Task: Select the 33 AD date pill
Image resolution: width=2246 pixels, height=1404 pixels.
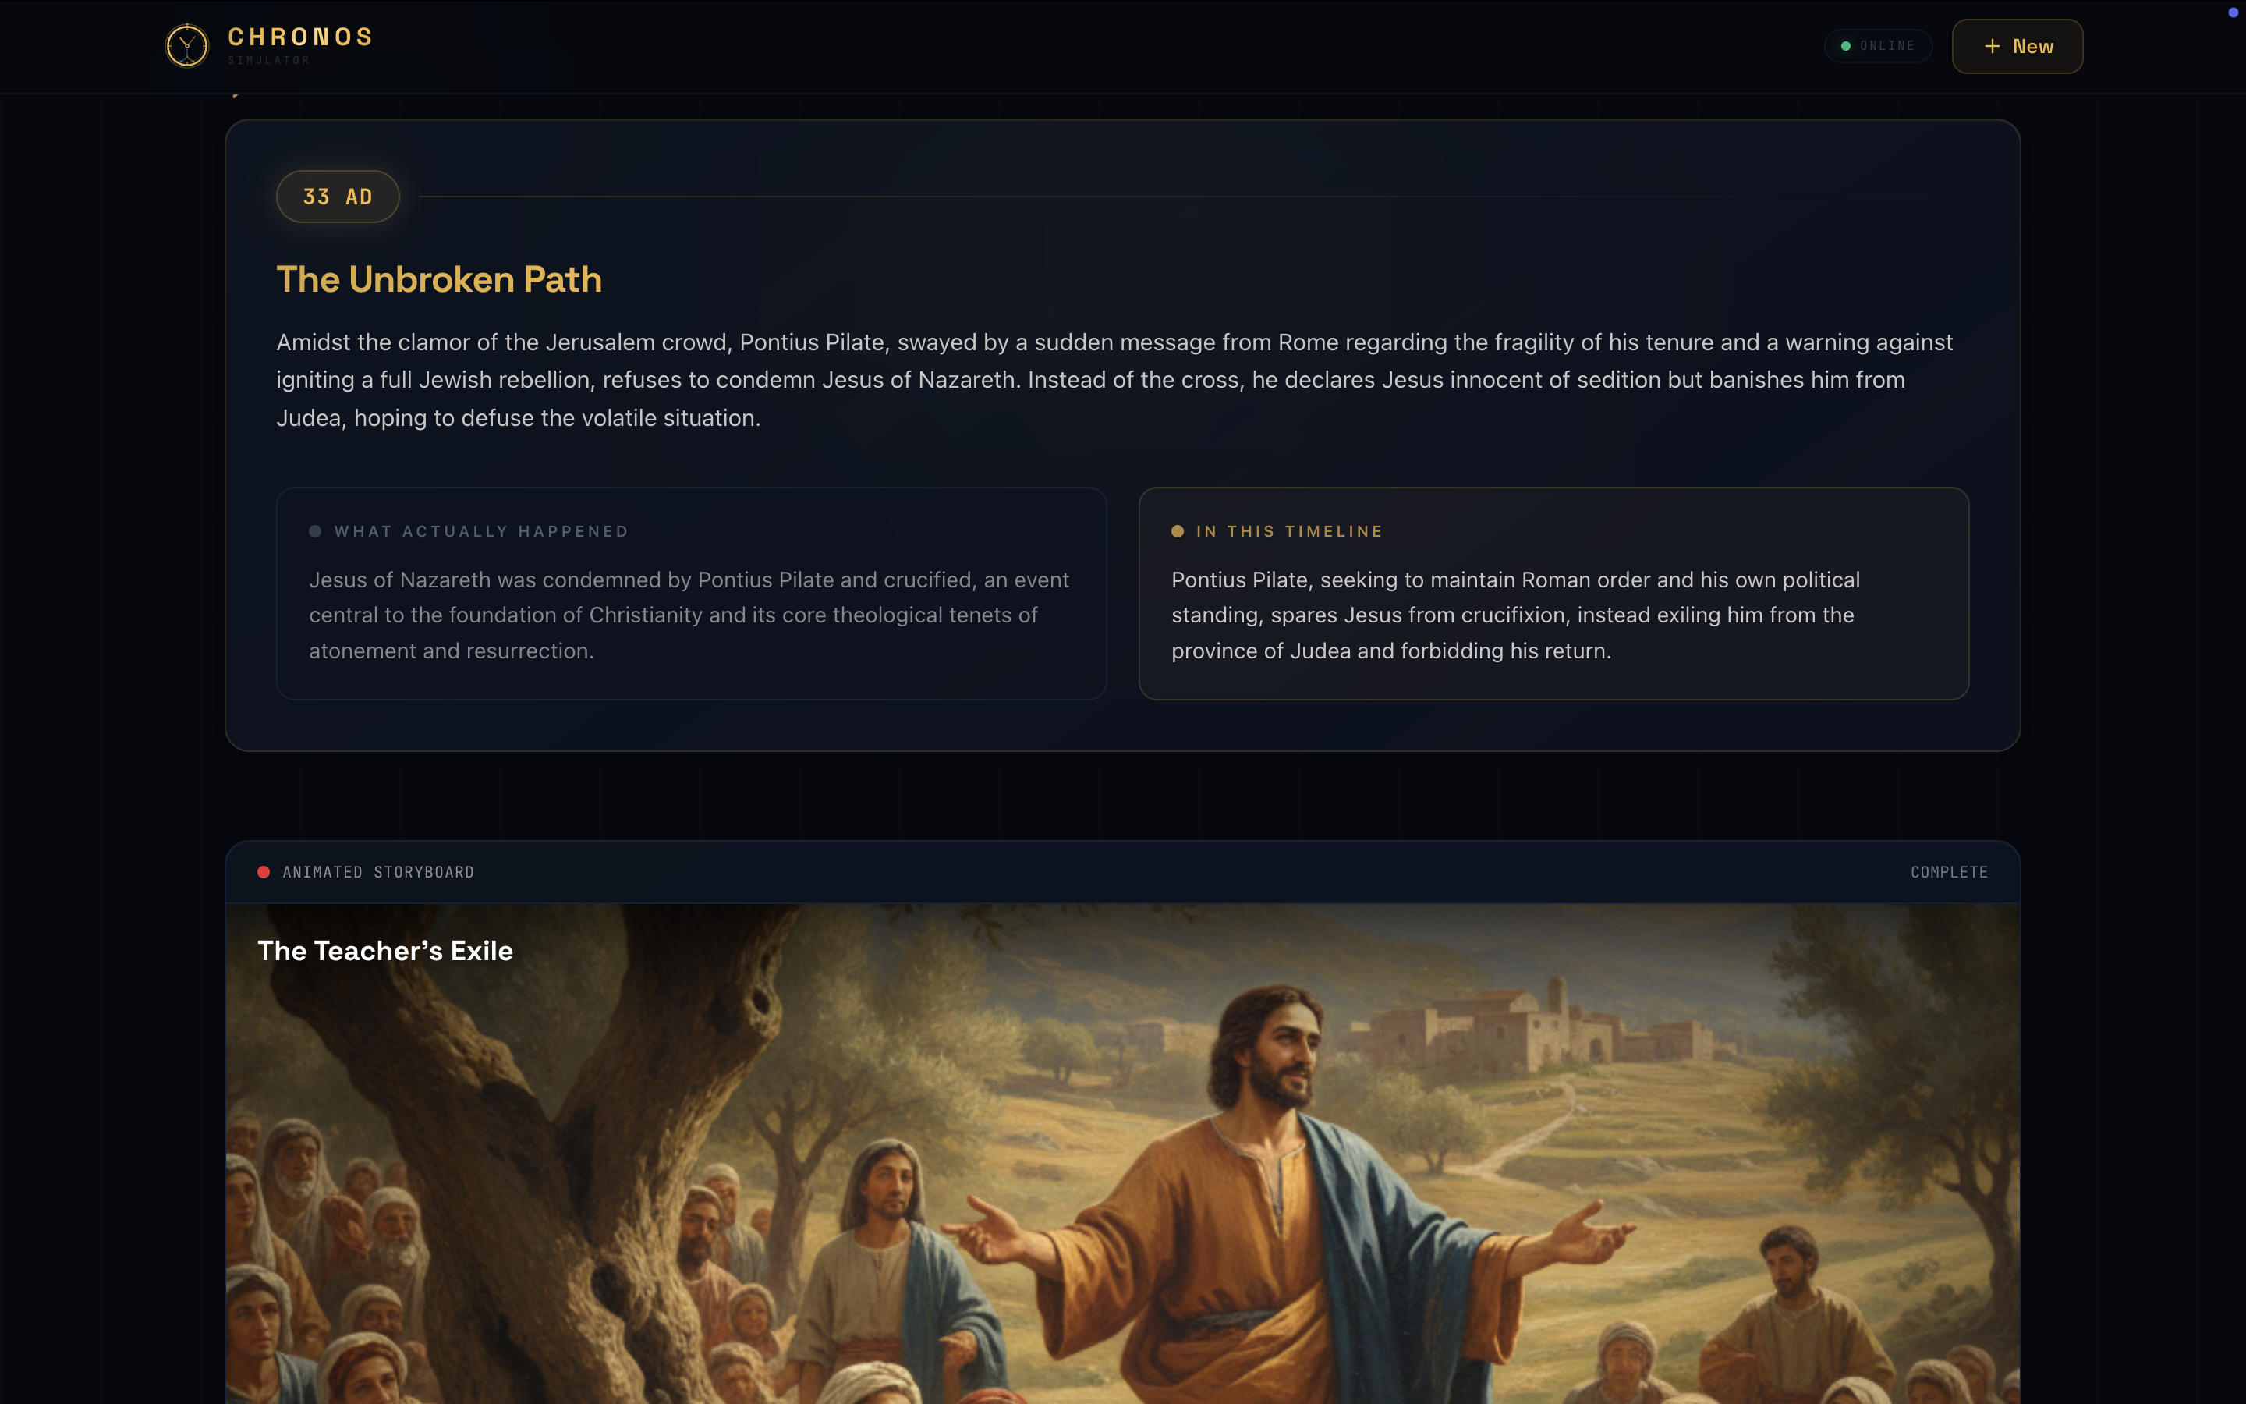Action: coord(338,197)
